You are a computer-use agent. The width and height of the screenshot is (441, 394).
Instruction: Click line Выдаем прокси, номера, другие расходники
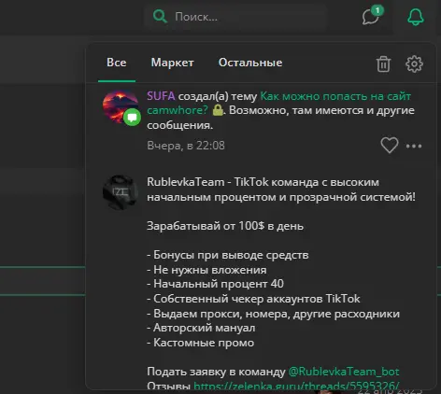coord(274,314)
